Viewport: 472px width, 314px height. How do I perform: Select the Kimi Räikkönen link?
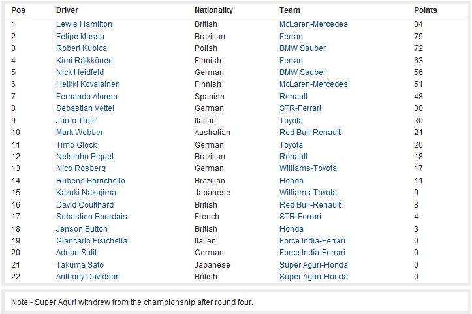point(84,61)
